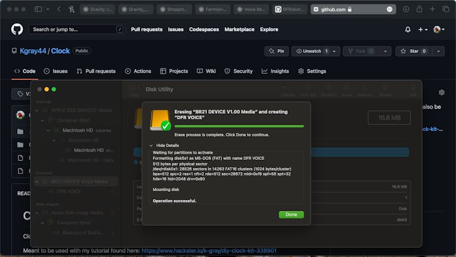456x257 pixels.
Task: Click the GitHub logo icon
Action: tap(17, 29)
